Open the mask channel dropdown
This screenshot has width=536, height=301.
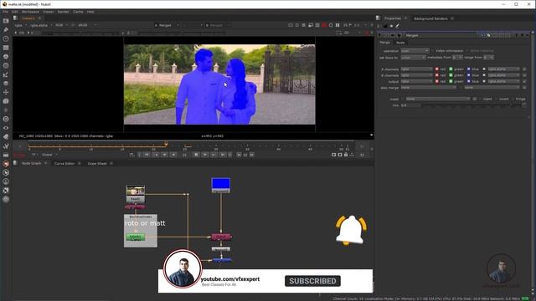(x=437, y=99)
